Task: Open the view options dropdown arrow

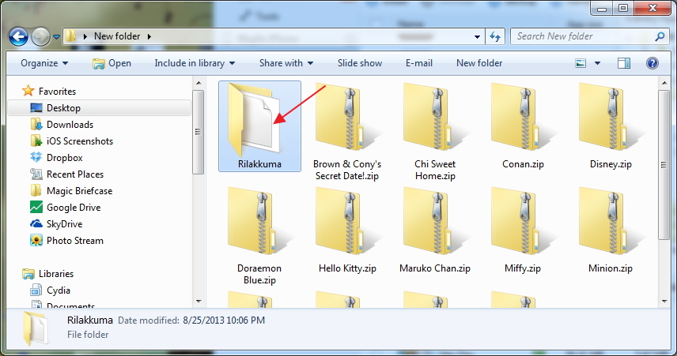Action: pos(598,63)
